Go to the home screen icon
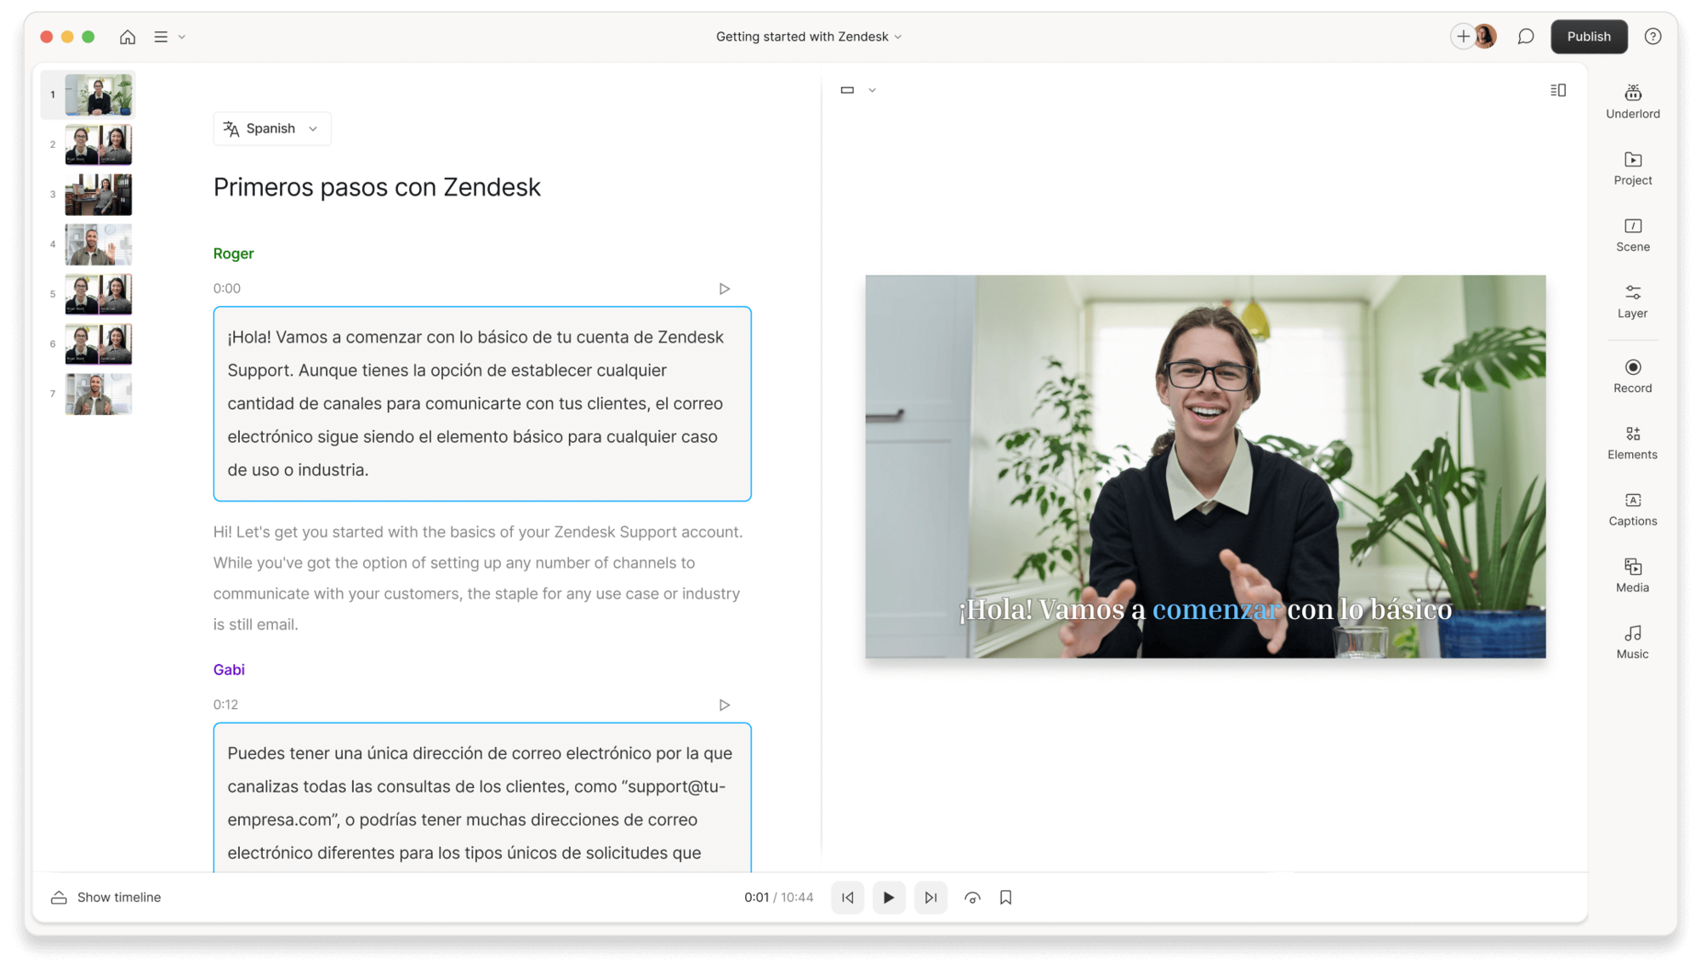Viewport: 1701px width, 970px height. [128, 37]
